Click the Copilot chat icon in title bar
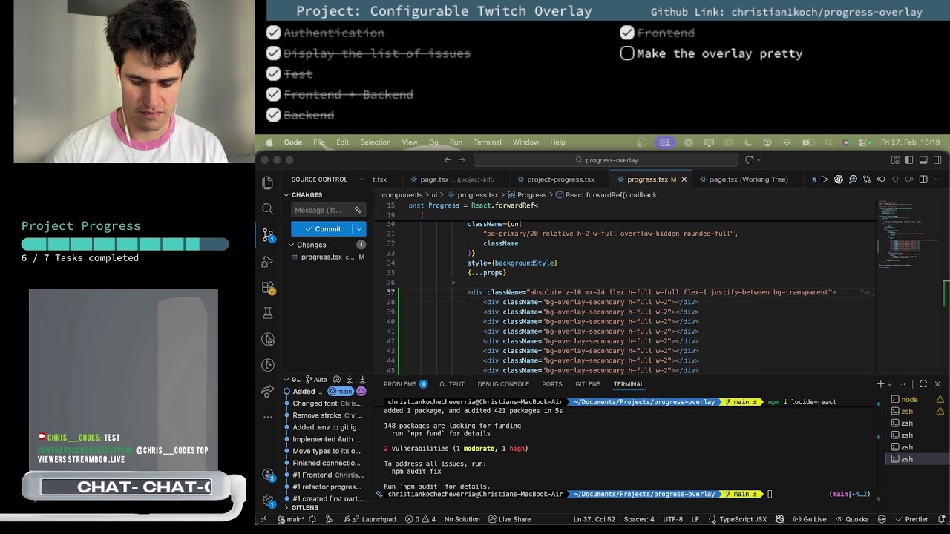The width and height of the screenshot is (950, 534). pos(750,160)
